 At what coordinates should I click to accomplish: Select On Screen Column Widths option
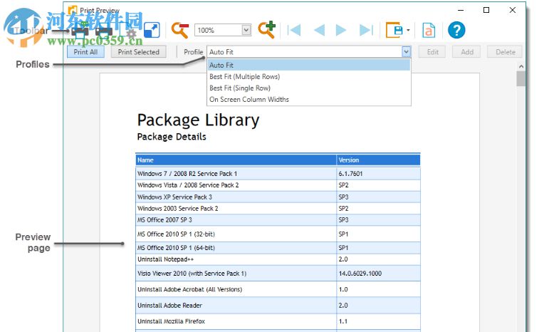[309, 100]
